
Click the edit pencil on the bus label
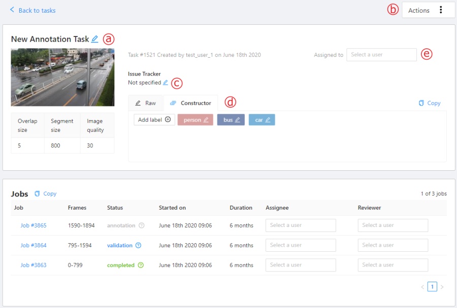(x=238, y=120)
